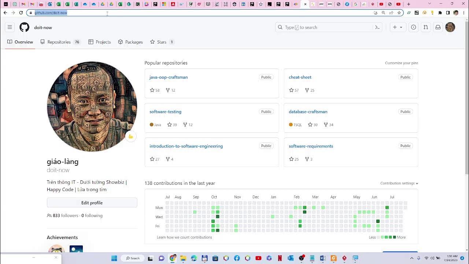Click the Edit profile button

click(x=92, y=203)
